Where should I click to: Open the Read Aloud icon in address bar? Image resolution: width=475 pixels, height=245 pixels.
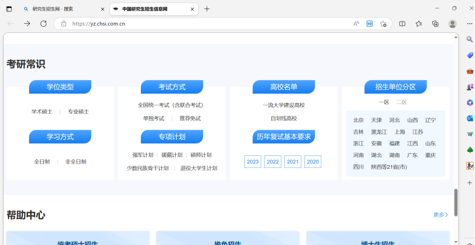(356, 24)
